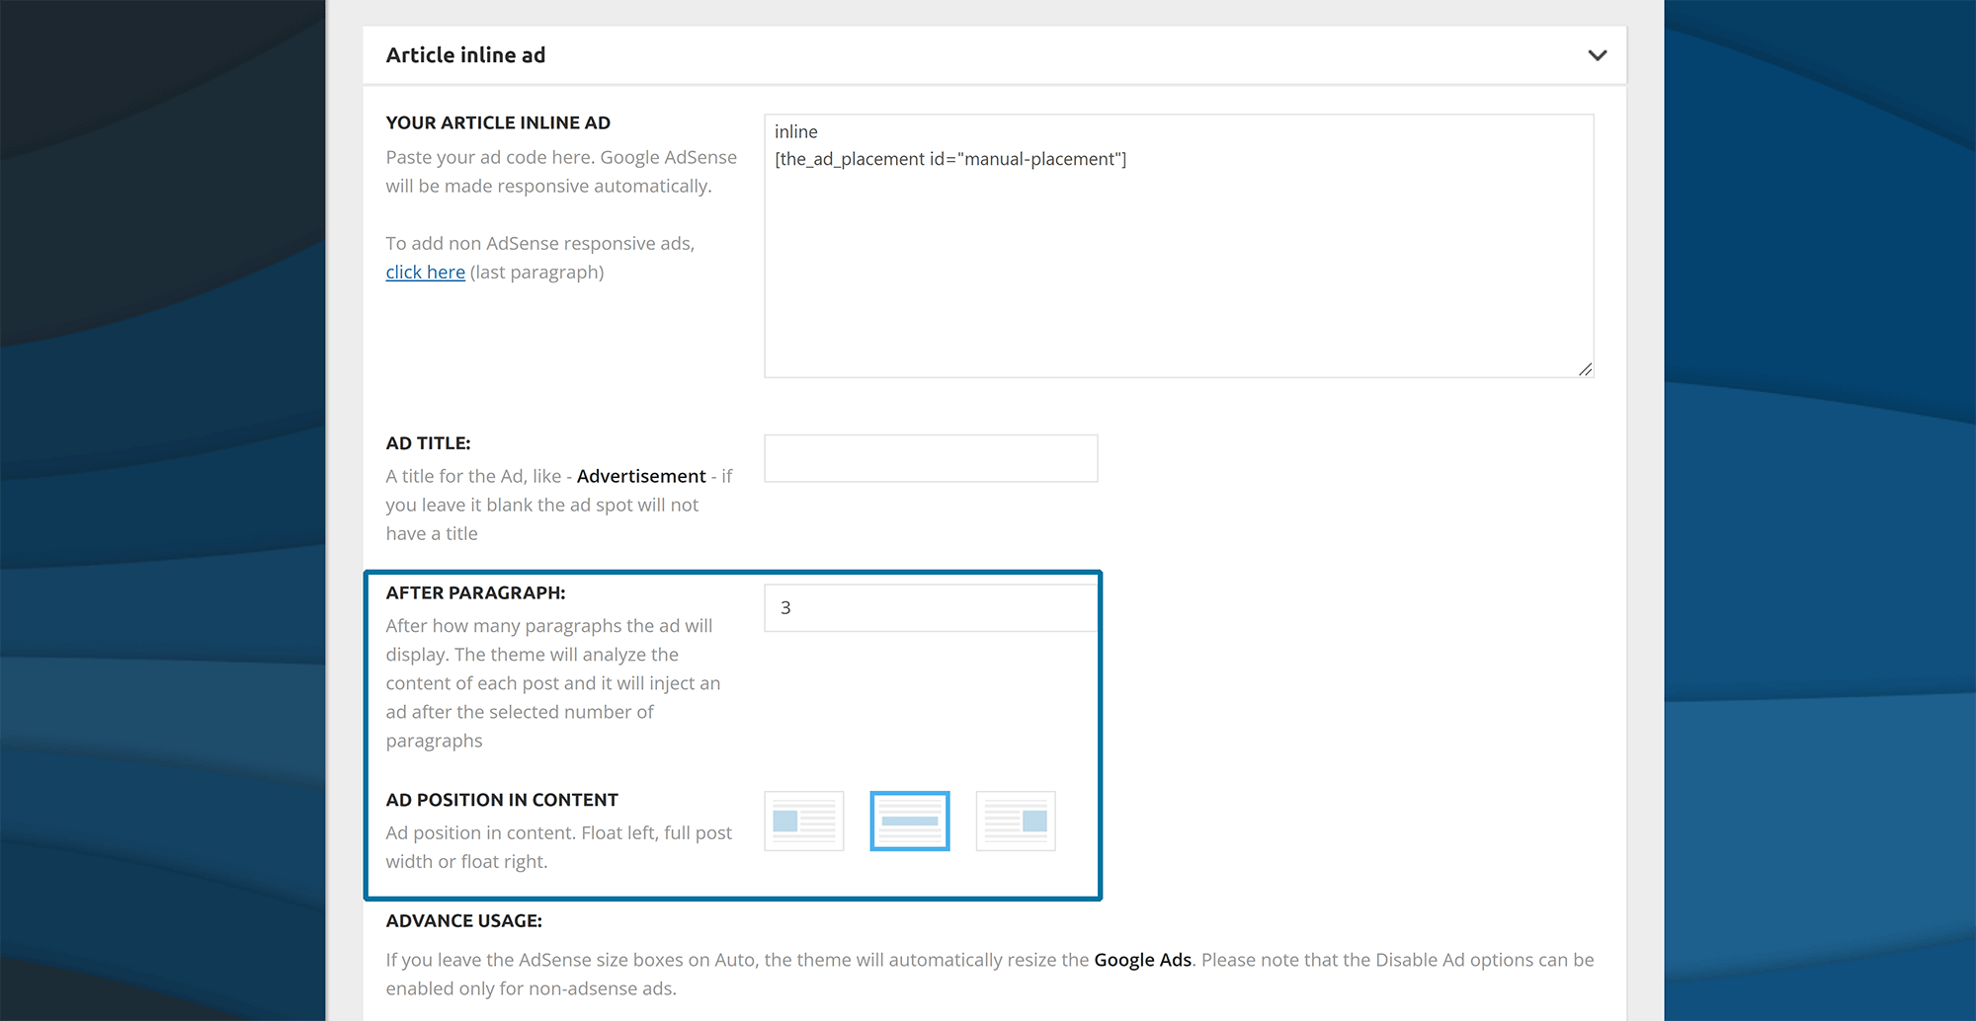Click the "(last paragraph)" note text
The width and height of the screenshot is (1976, 1021).
[536, 273]
